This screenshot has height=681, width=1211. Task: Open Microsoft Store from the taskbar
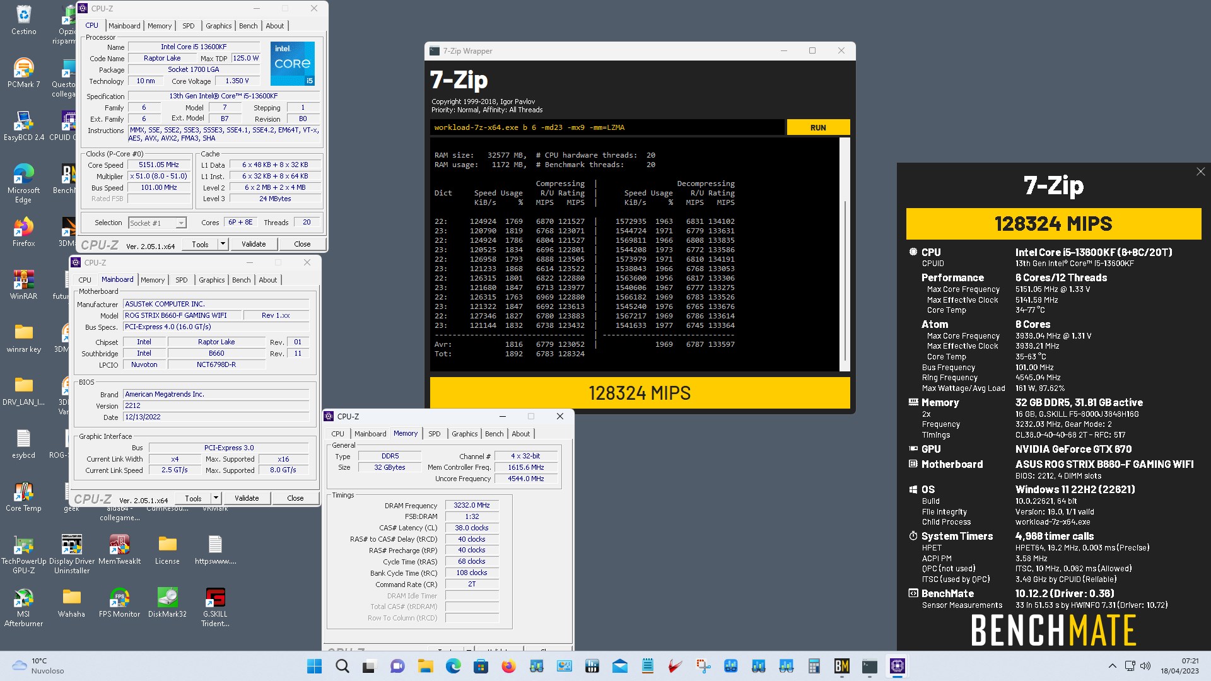pos(481,666)
